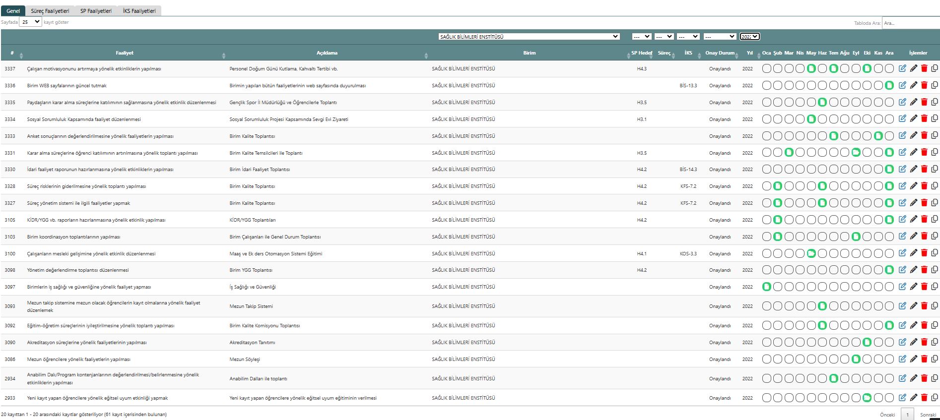Viewport: 940px width, 420px height.
Task: Switch to the İKS Faaliyetleri tab
Action: pyautogui.click(x=139, y=11)
